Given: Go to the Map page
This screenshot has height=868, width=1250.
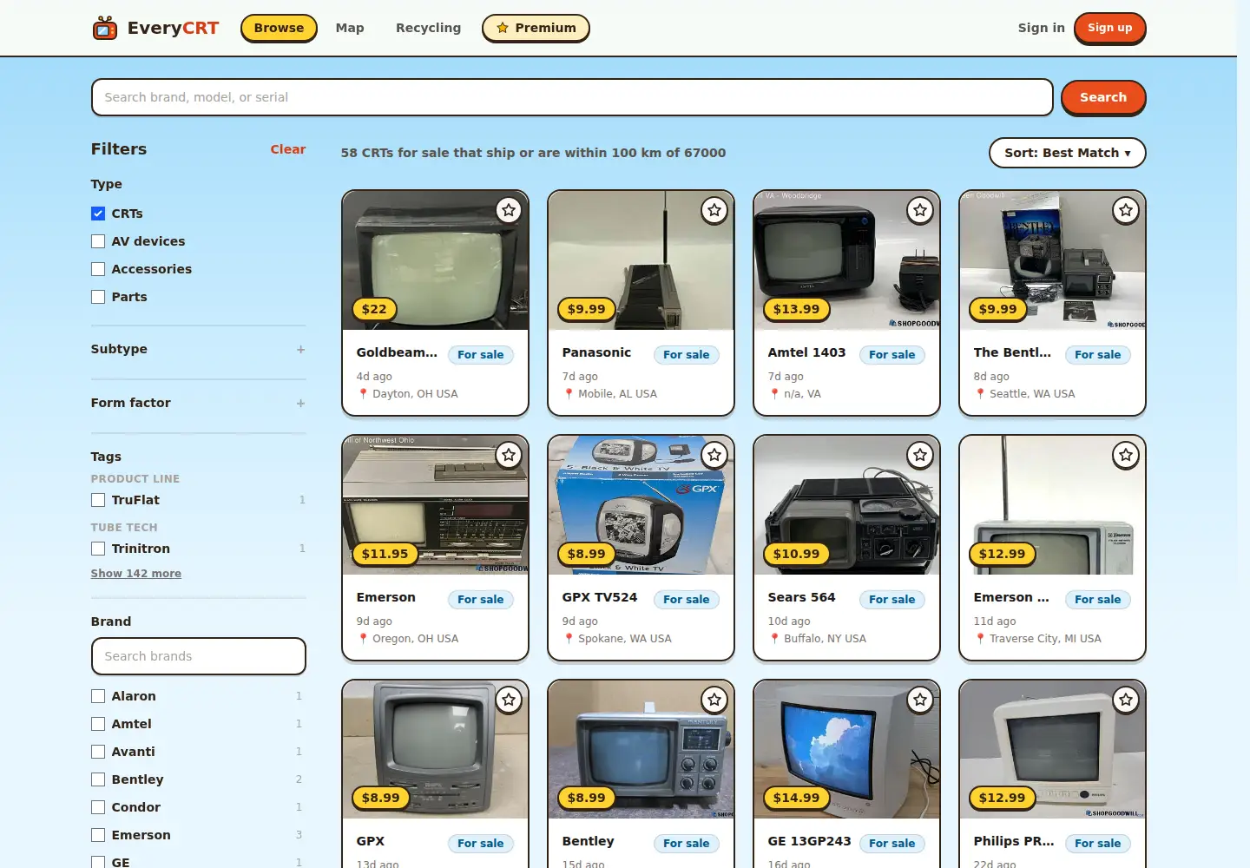Looking at the screenshot, I should point(350,28).
